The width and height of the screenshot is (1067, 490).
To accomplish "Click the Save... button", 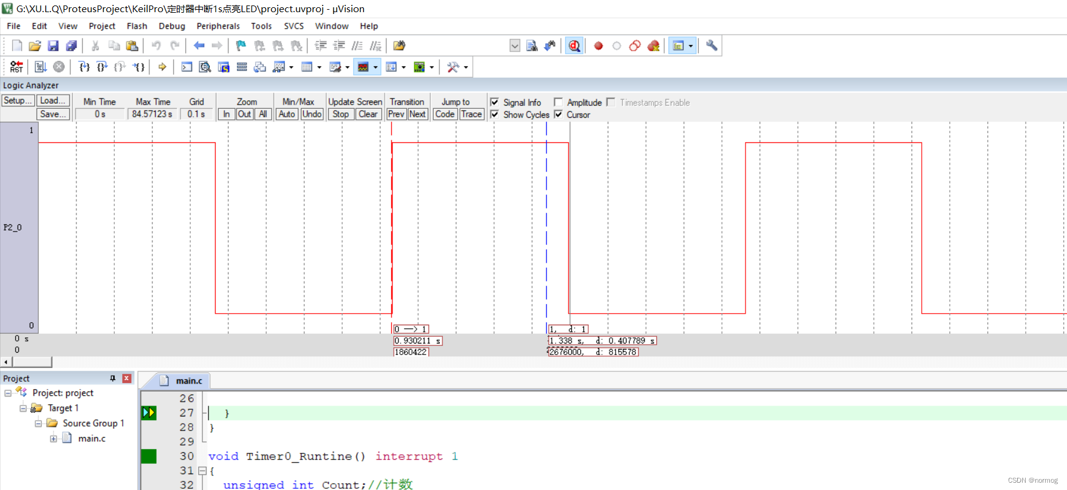I will coord(53,114).
